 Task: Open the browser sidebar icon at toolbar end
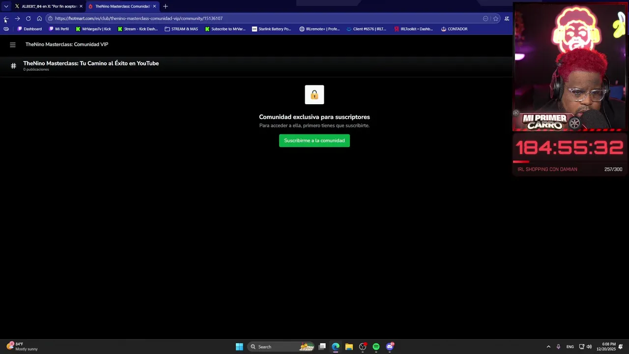tap(507, 19)
